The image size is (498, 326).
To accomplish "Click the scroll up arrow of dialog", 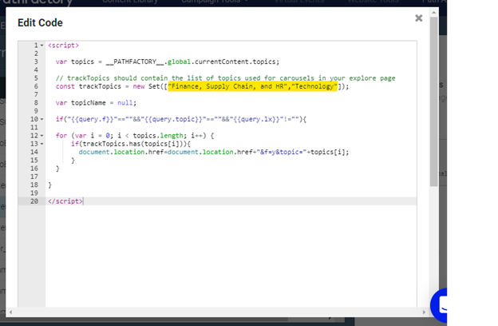I will click(433, 13).
